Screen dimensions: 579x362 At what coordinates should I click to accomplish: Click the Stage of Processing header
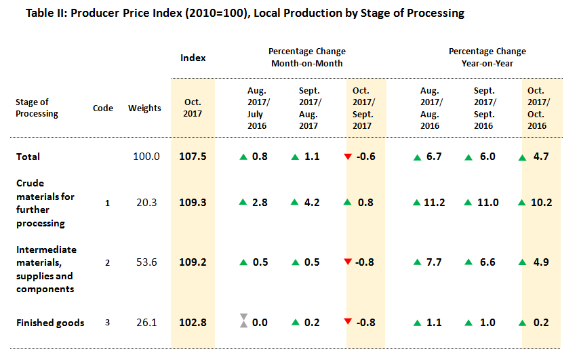point(37,108)
